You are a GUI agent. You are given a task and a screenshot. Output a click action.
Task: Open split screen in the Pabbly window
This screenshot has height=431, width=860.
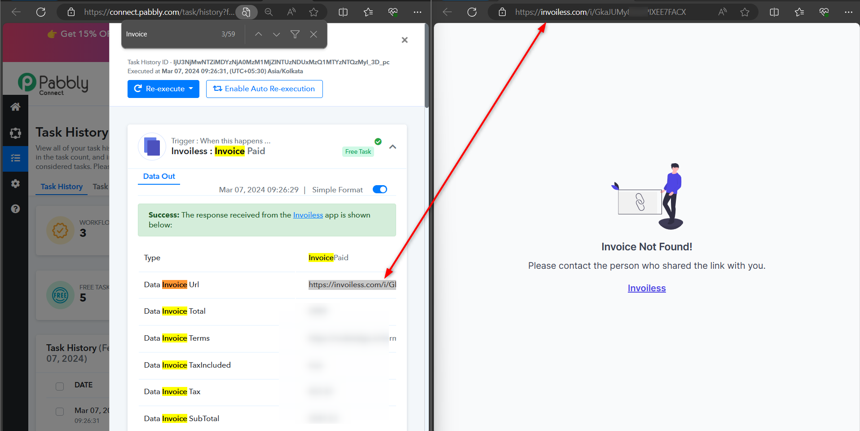click(343, 12)
